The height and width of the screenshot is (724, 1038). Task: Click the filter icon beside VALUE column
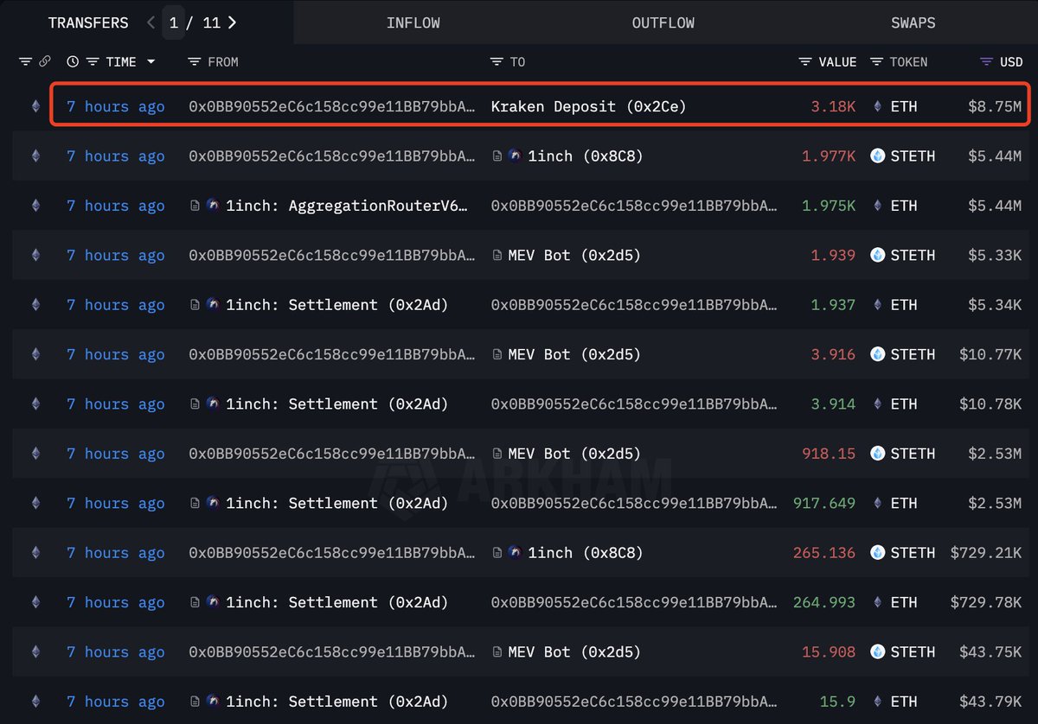[804, 61]
